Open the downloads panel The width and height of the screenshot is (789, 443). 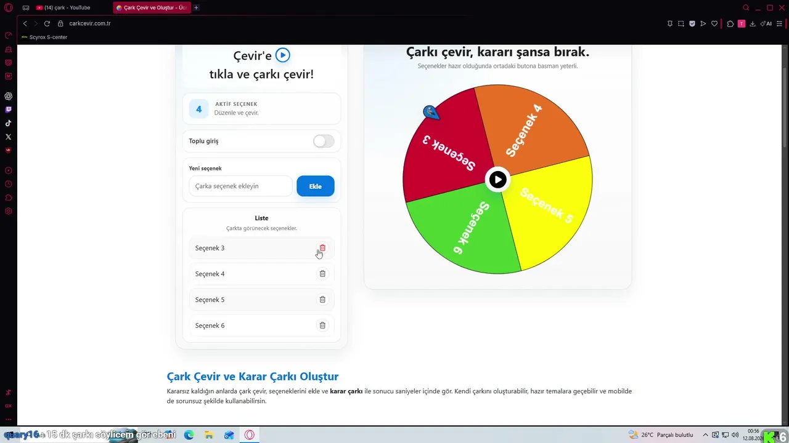[x=753, y=23]
